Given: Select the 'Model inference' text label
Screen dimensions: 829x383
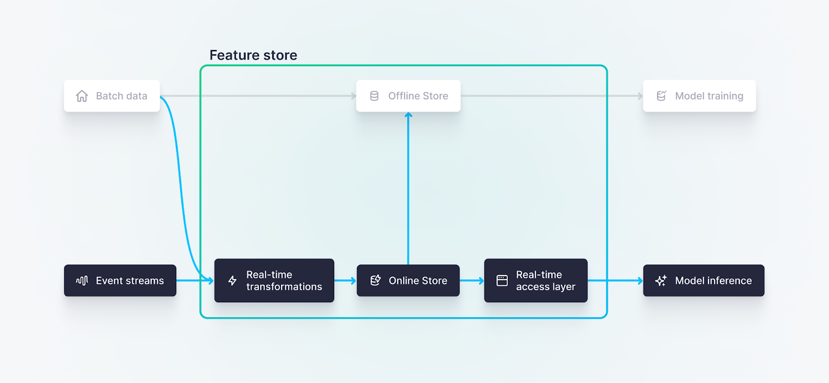Looking at the screenshot, I should (713, 281).
